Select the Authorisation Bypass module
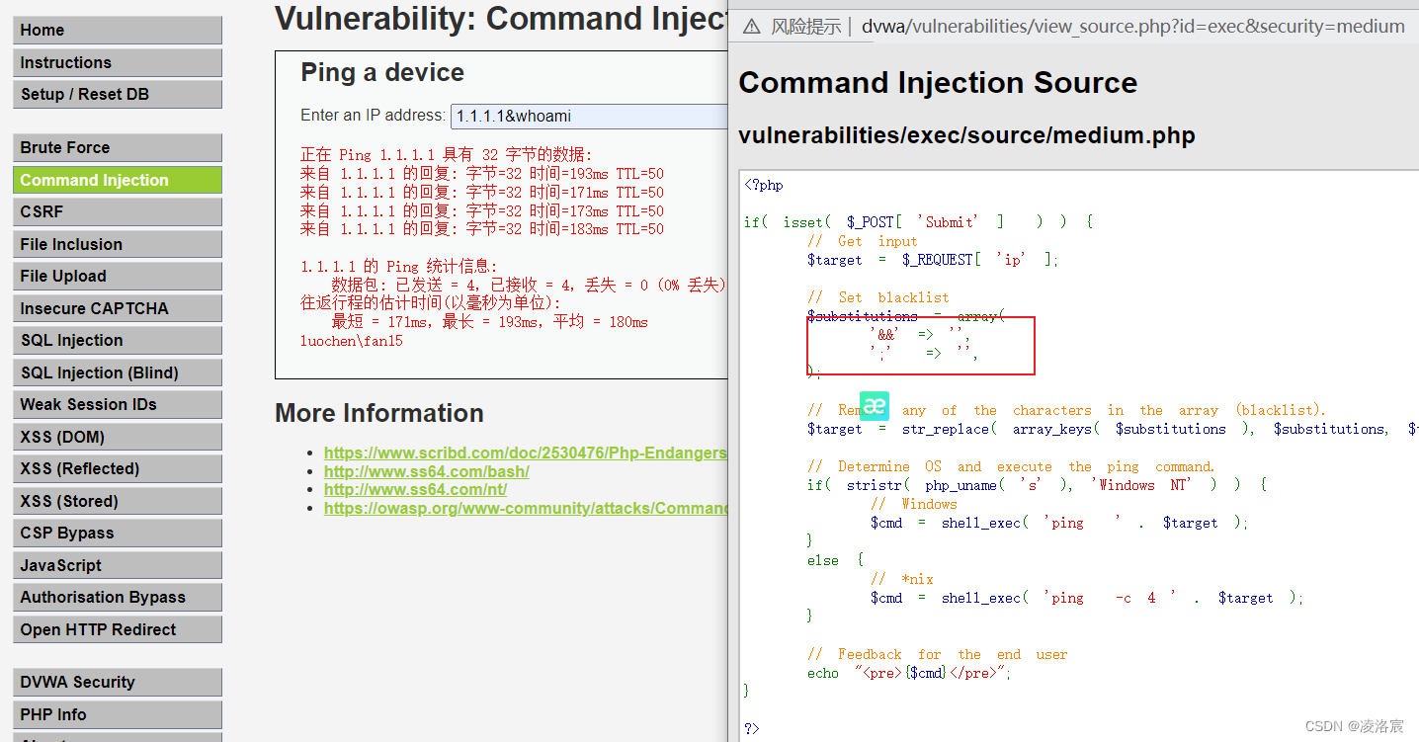Image resolution: width=1419 pixels, height=742 pixels. pos(117,597)
